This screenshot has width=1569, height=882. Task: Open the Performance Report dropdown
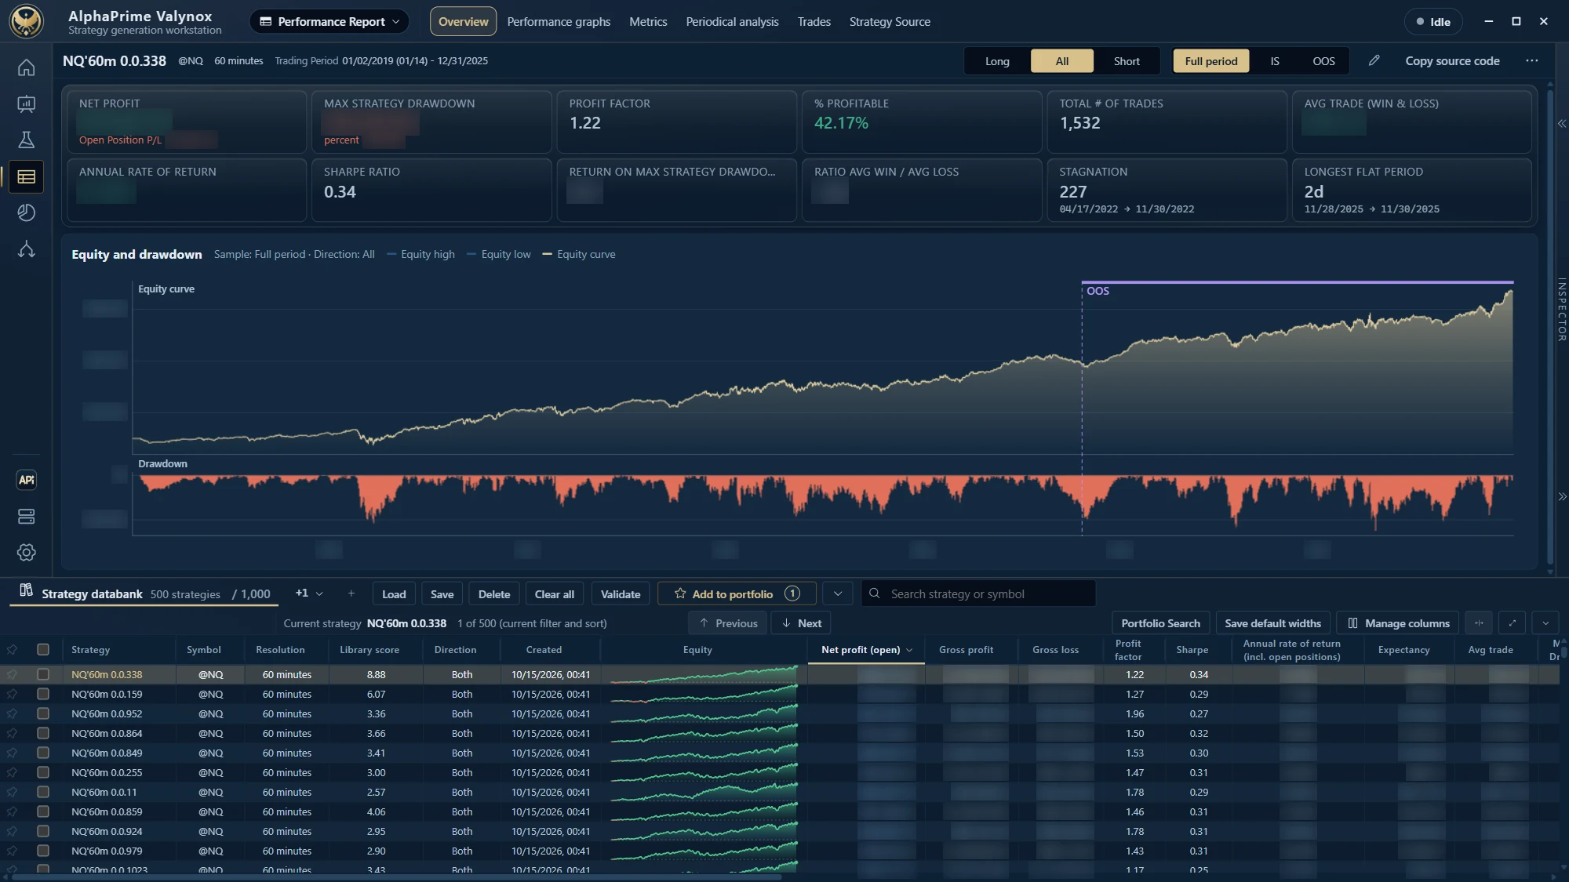point(329,22)
